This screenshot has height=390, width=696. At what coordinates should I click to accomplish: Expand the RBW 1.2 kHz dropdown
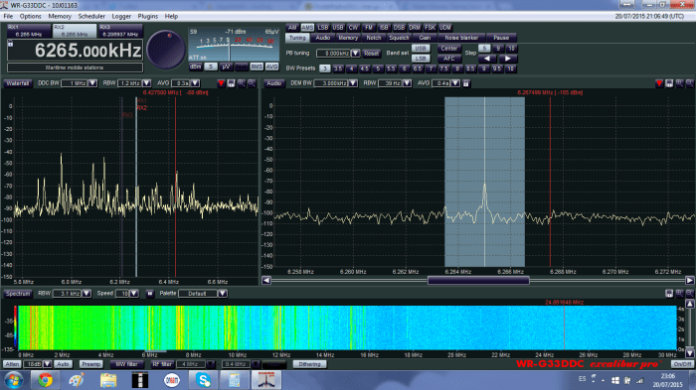[147, 83]
